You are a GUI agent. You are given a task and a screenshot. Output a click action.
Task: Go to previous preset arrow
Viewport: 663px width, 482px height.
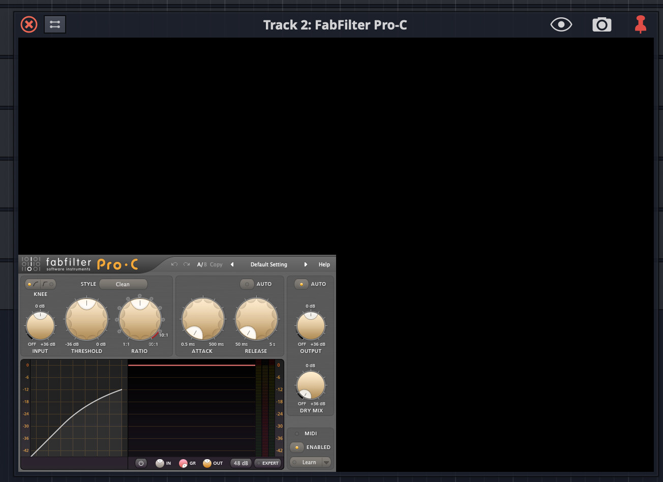[x=232, y=264]
